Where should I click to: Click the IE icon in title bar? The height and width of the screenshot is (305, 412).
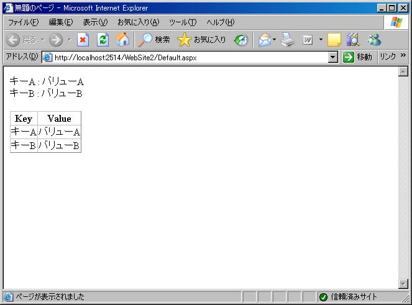pyautogui.click(x=8, y=7)
